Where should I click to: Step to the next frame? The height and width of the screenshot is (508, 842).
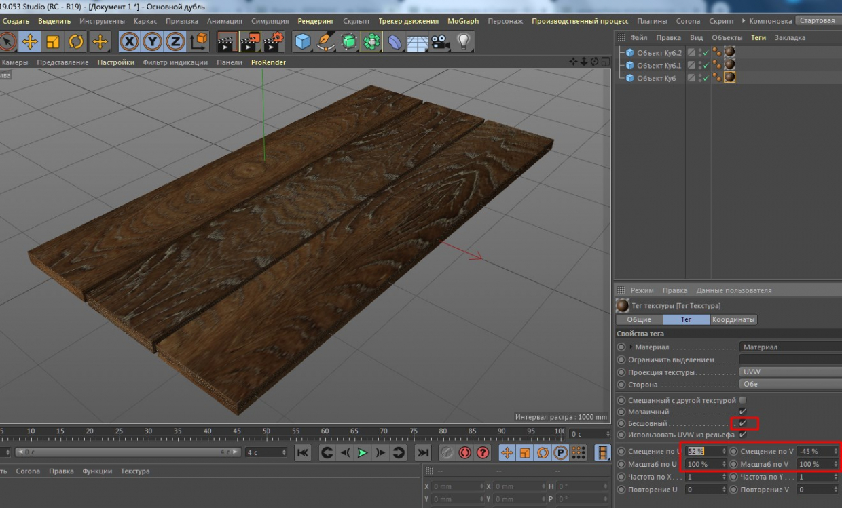click(380, 452)
